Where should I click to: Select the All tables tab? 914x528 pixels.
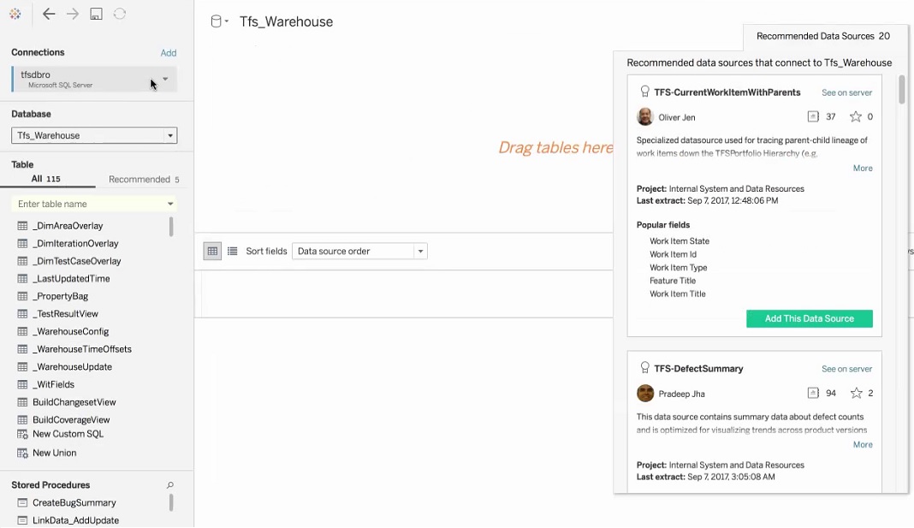pyautogui.click(x=45, y=180)
